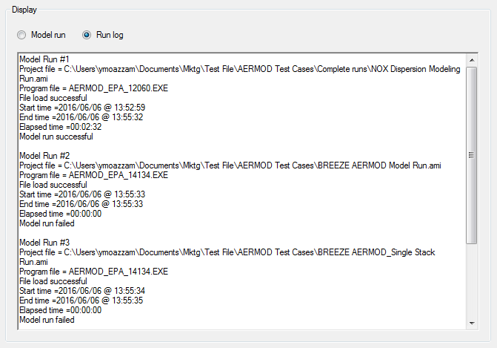The image size is (497, 348).
Task: Click Model run failed under Model Run #2
Action: [47, 223]
